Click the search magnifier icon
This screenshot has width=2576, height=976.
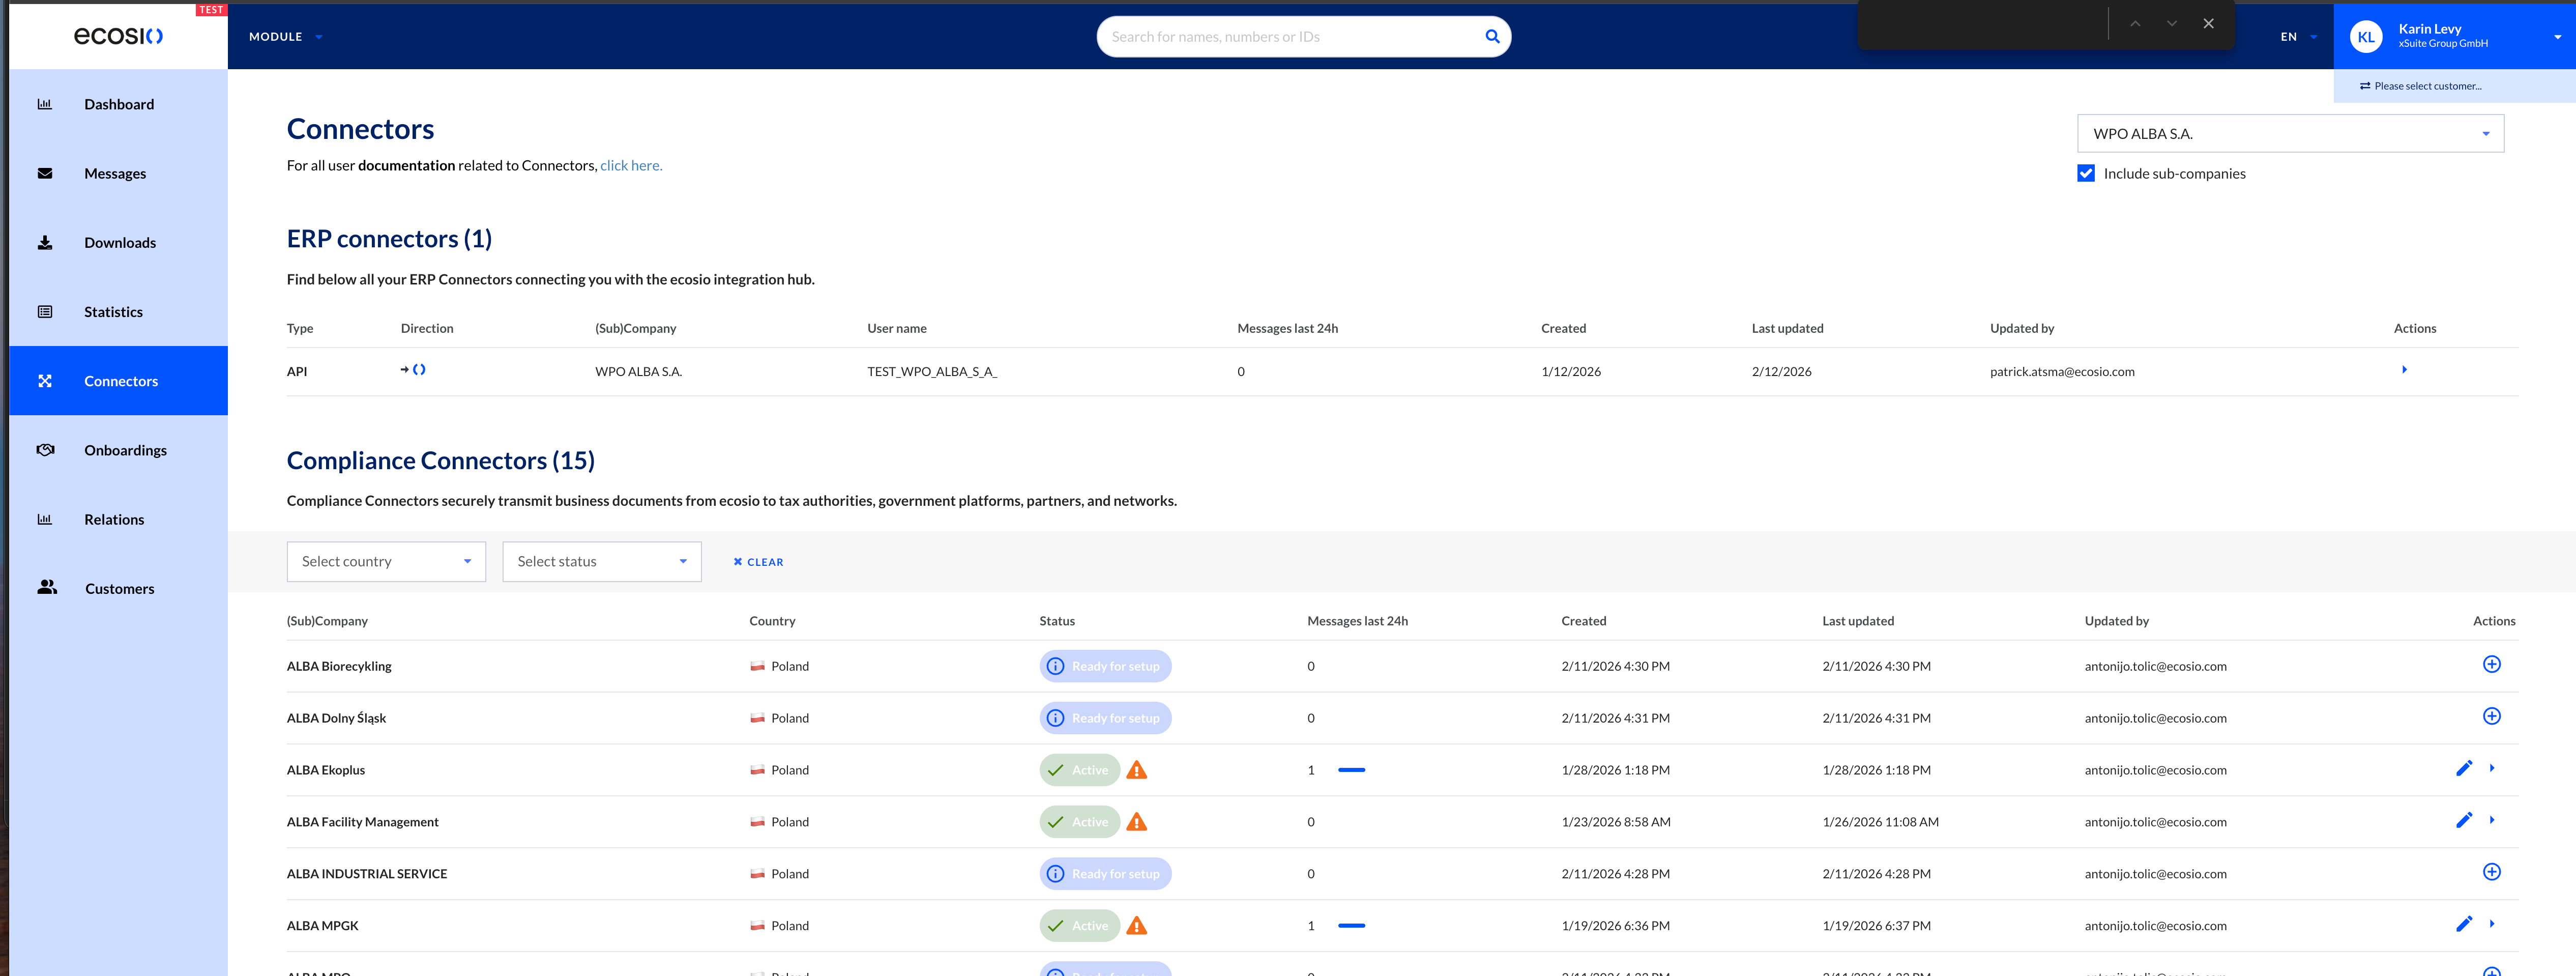pos(1492,36)
